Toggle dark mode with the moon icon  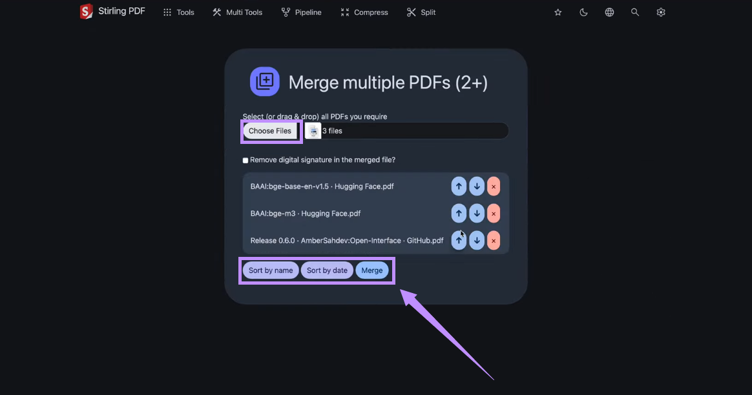click(583, 12)
